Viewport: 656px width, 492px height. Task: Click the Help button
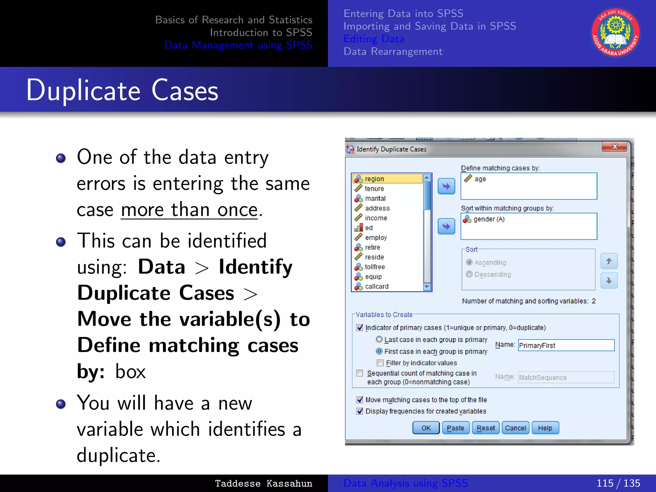[x=545, y=428]
